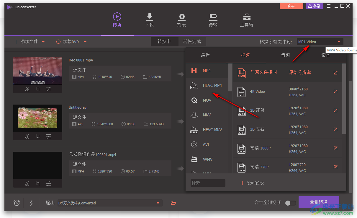The height and width of the screenshot is (218, 357).
Task: Open the output folder icon
Action: tap(173, 203)
